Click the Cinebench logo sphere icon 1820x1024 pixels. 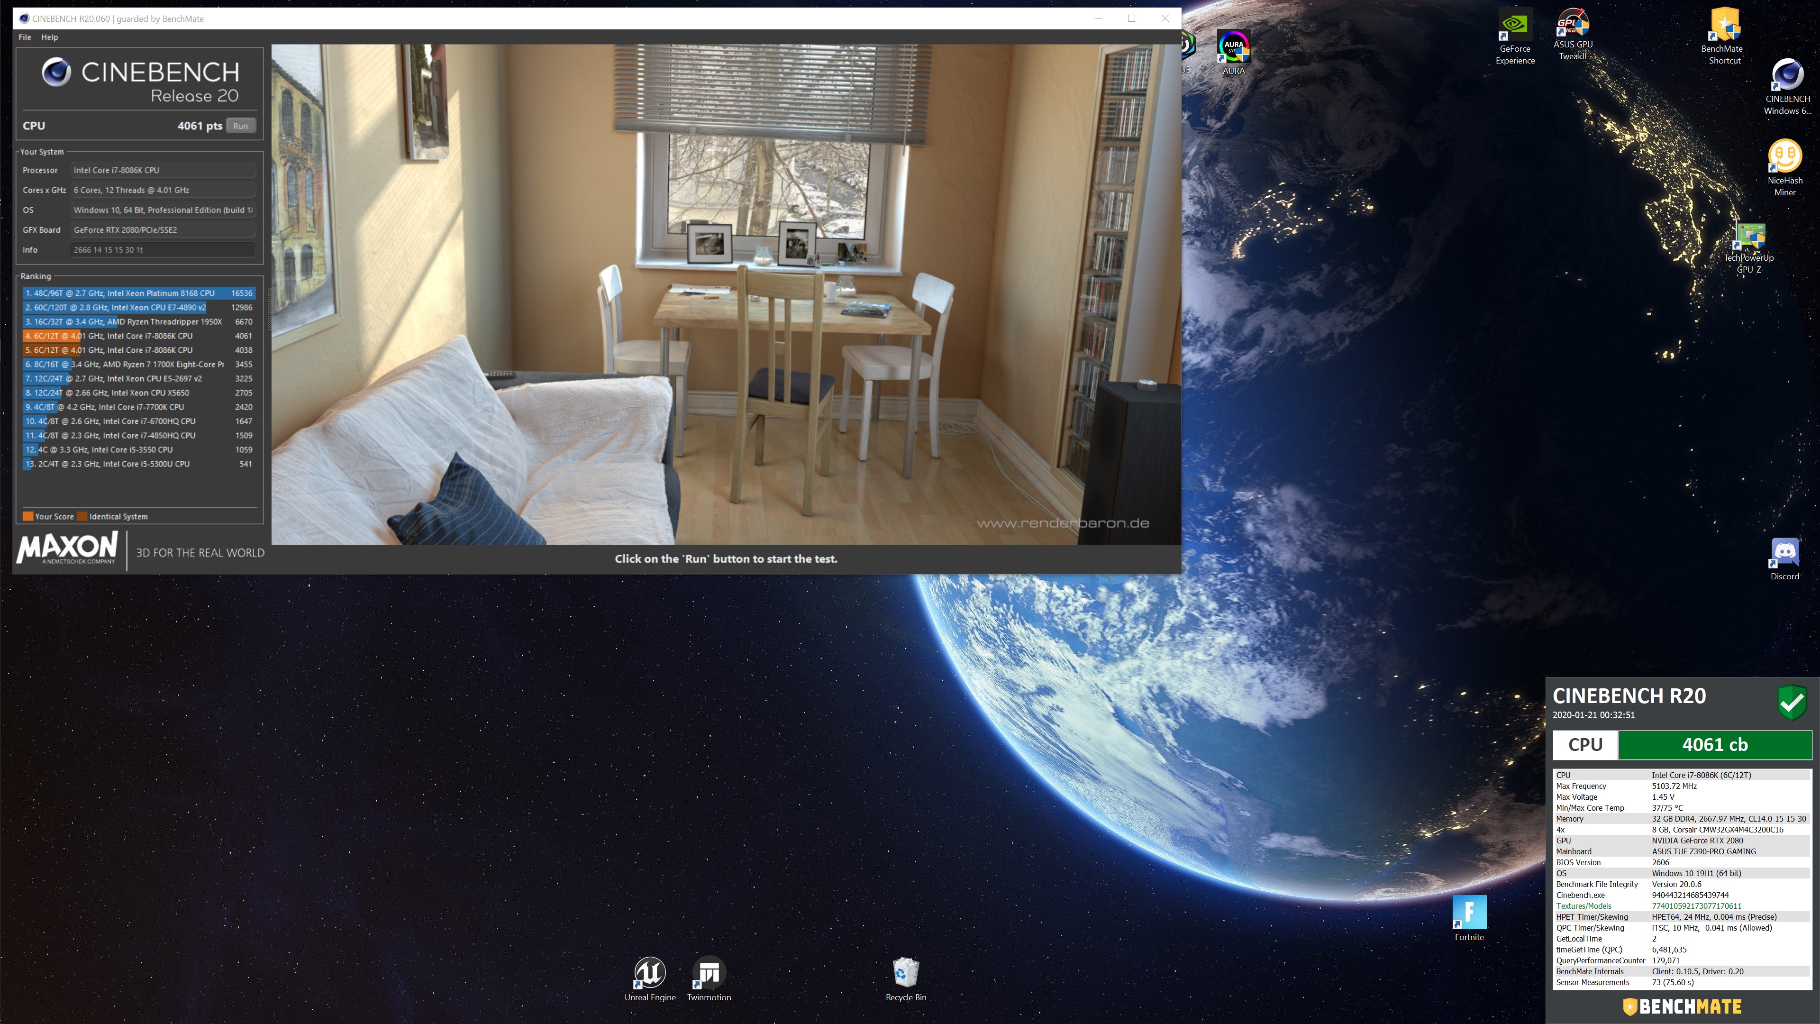(56, 72)
